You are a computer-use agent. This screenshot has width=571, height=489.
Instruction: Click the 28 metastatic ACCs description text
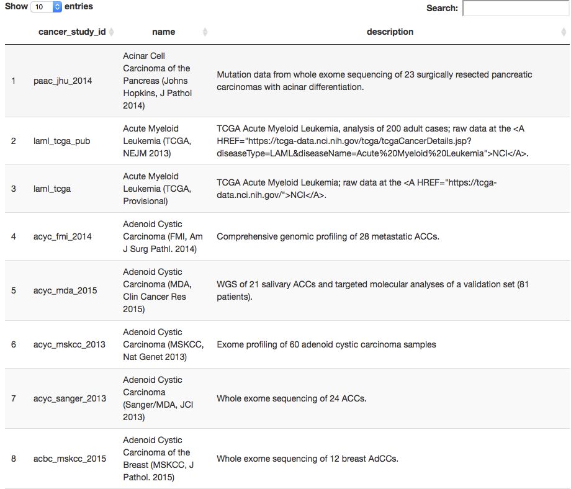(x=328, y=236)
